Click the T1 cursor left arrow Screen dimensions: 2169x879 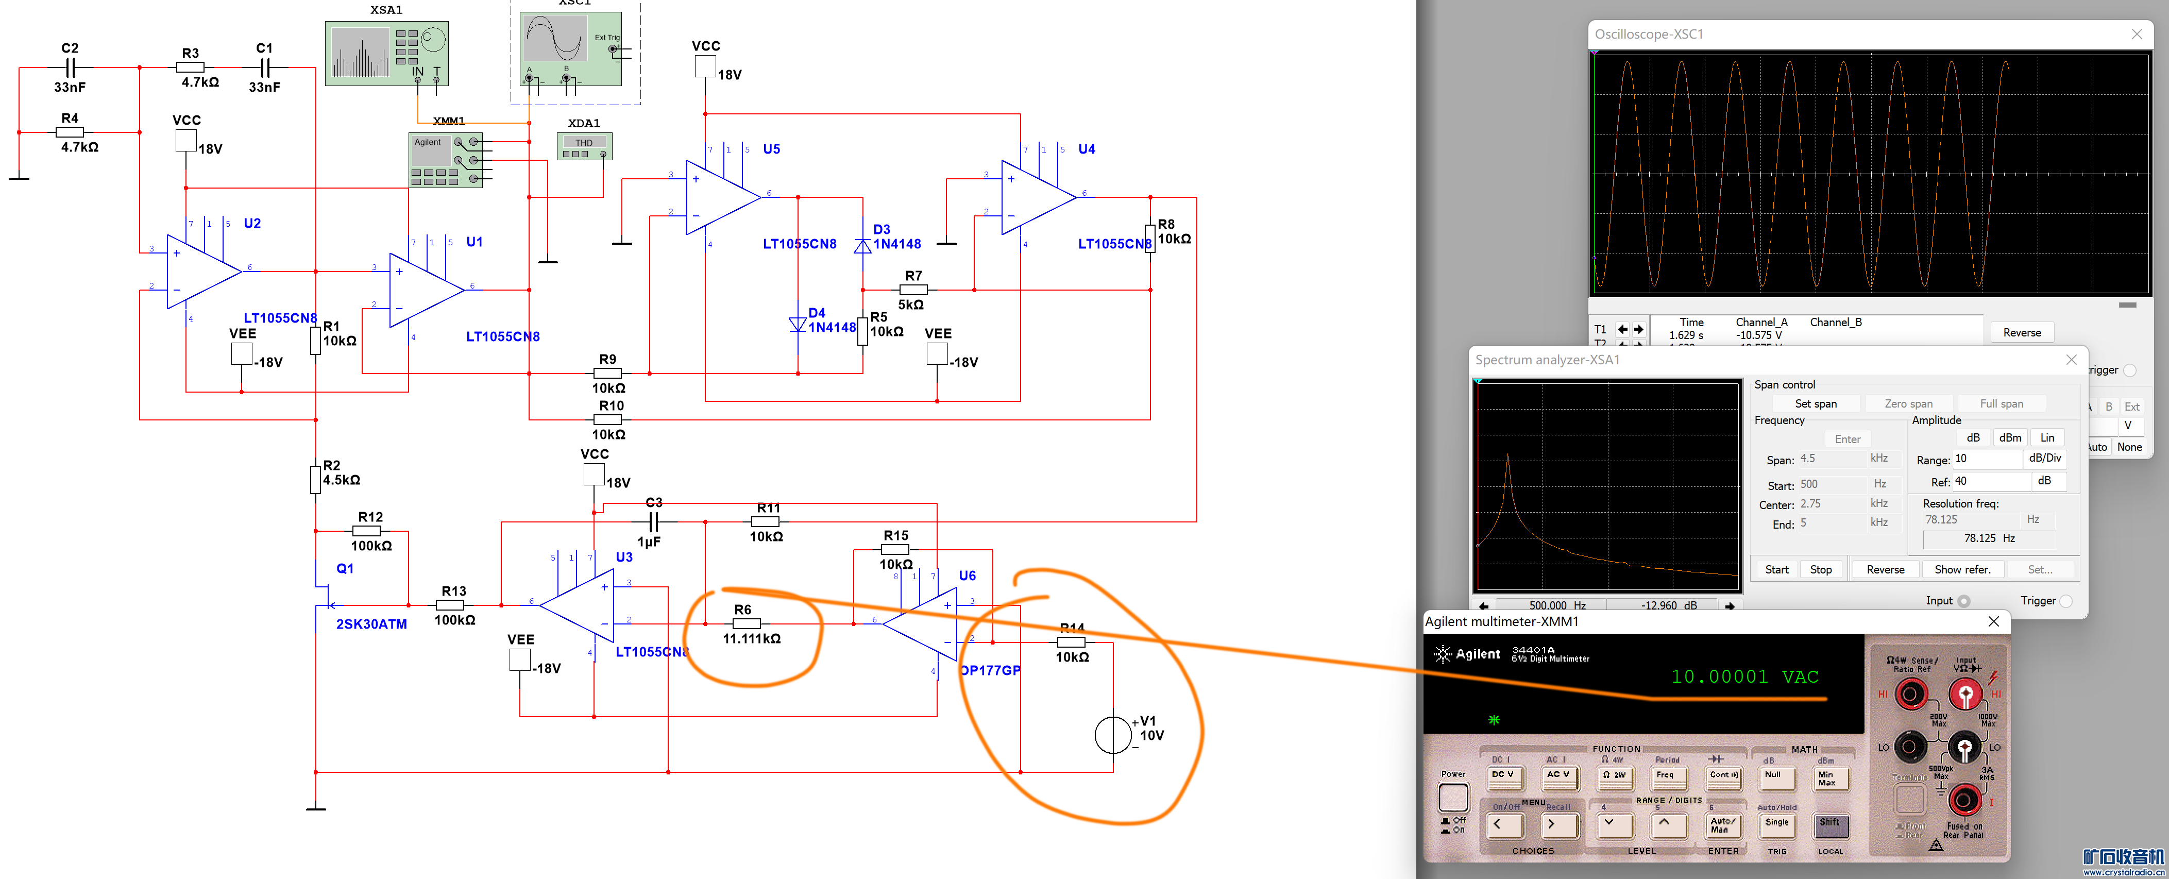[1622, 329]
